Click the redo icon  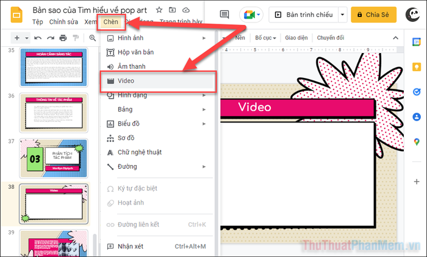click(x=51, y=38)
